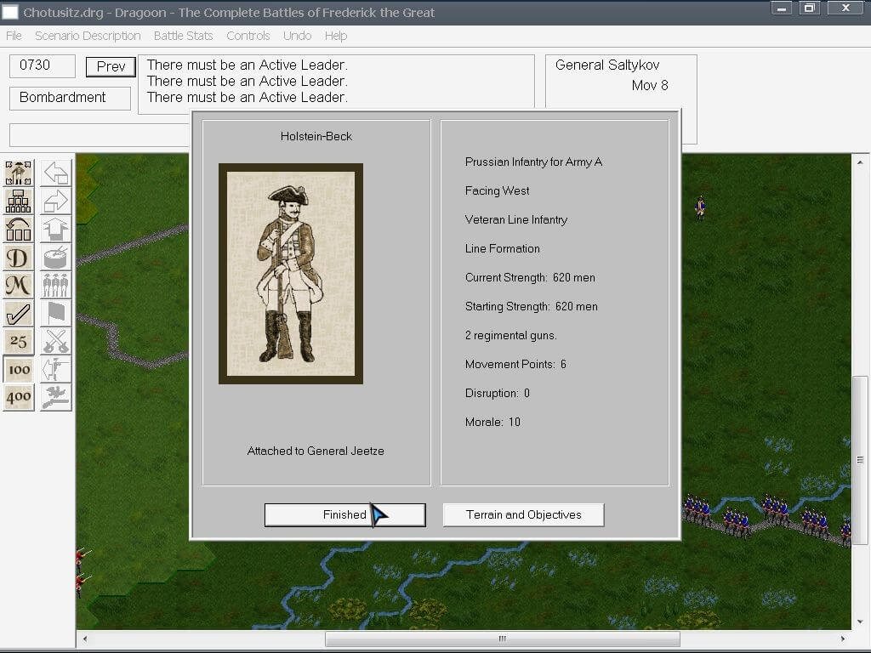871x653 pixels.
Task: Select the 400 zoom level button
Action: pos(18,397)
